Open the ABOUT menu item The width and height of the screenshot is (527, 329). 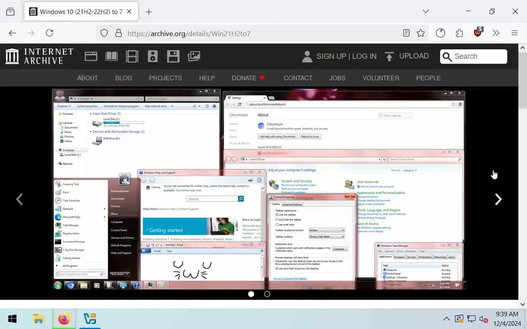(87, 78)
